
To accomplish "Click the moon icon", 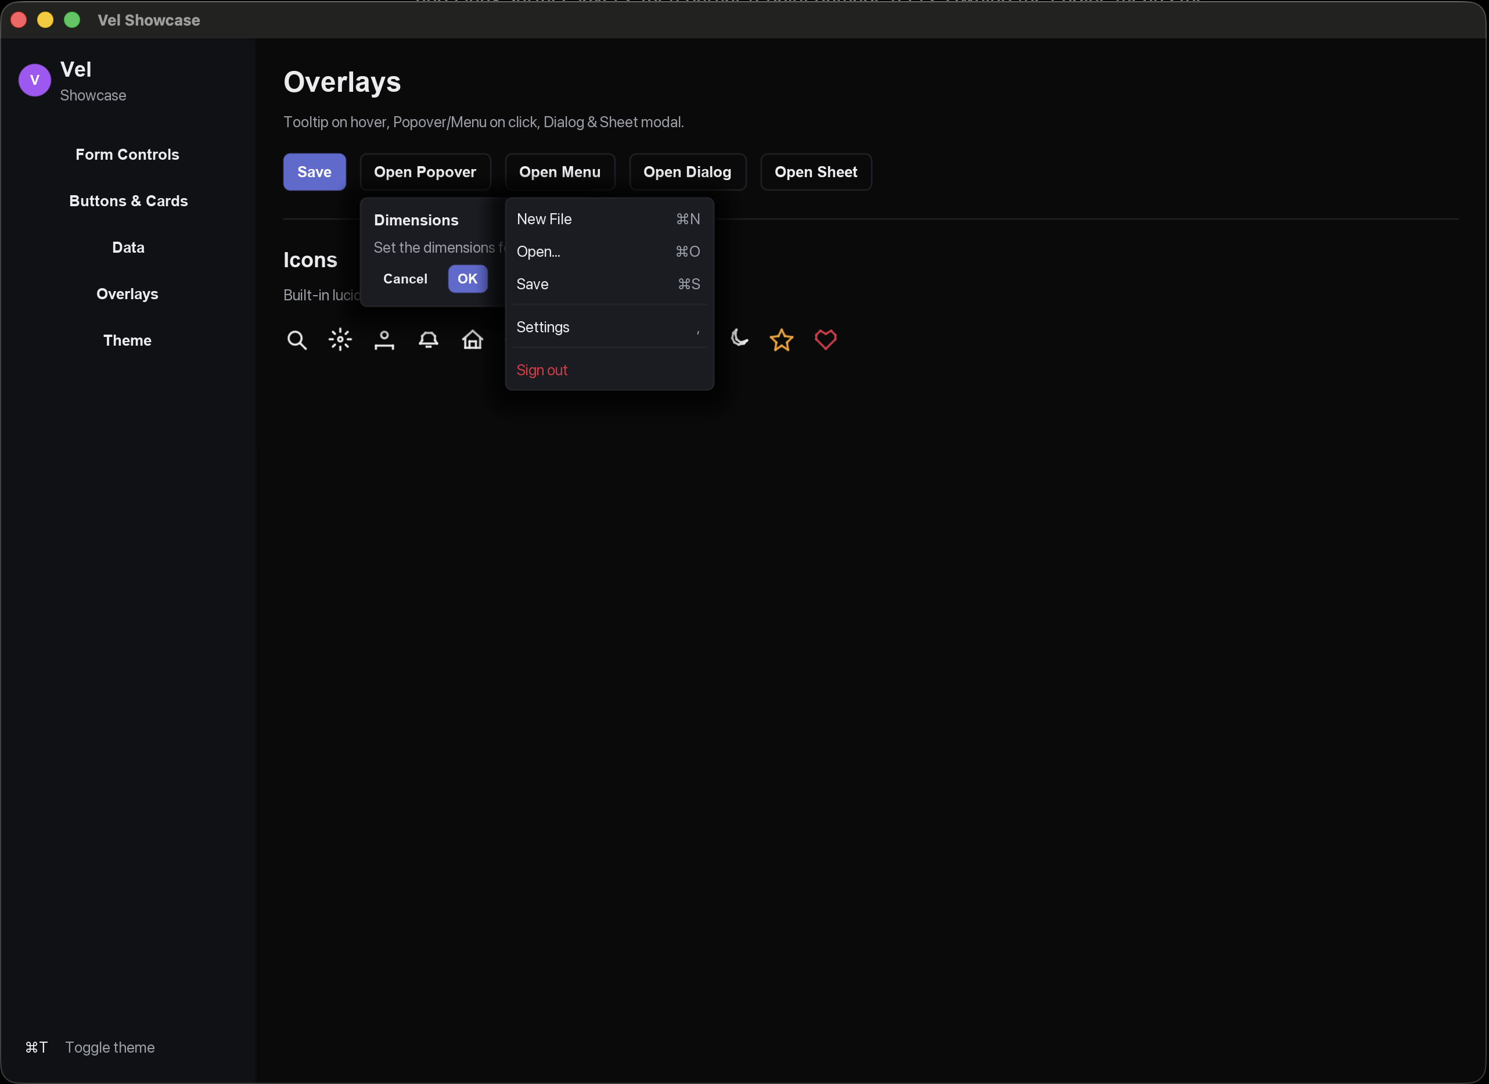I will [739, 338].
